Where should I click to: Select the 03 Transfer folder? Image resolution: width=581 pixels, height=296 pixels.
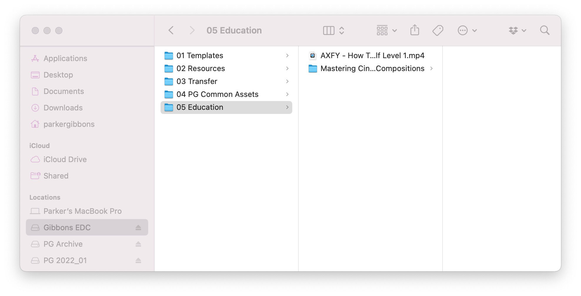(226, 81)
